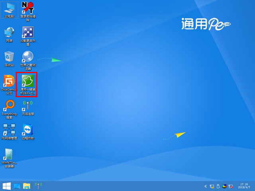255x191 pixels.
Task: Open File Explorer from the taskbar
Action: [x=27, y=186]
